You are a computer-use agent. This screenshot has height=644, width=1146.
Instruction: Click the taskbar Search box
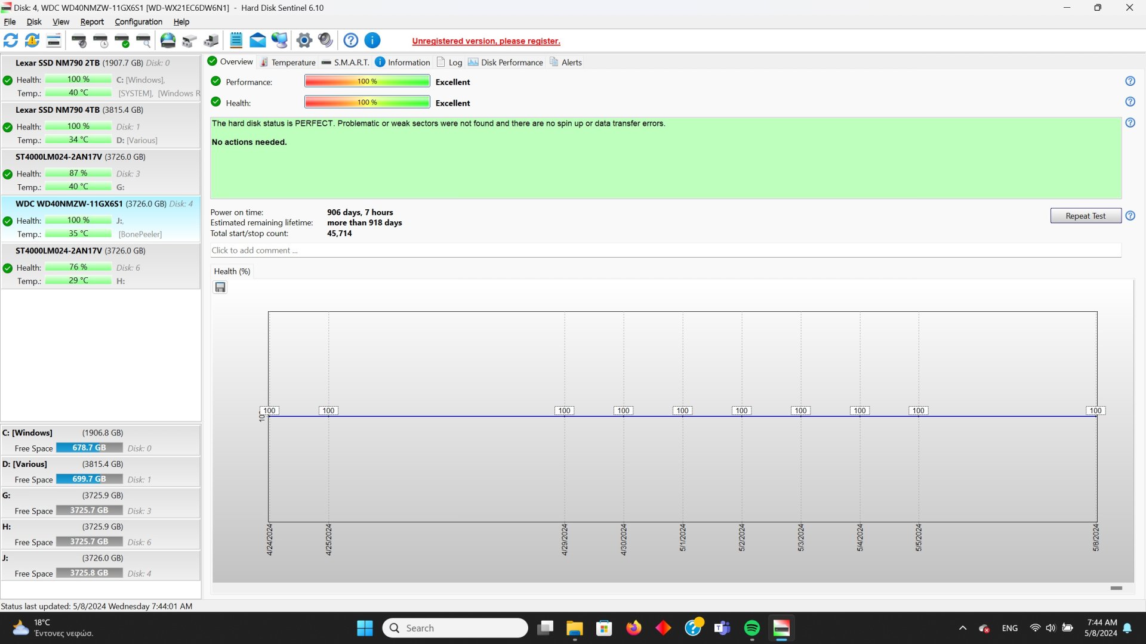coord(455,628)
